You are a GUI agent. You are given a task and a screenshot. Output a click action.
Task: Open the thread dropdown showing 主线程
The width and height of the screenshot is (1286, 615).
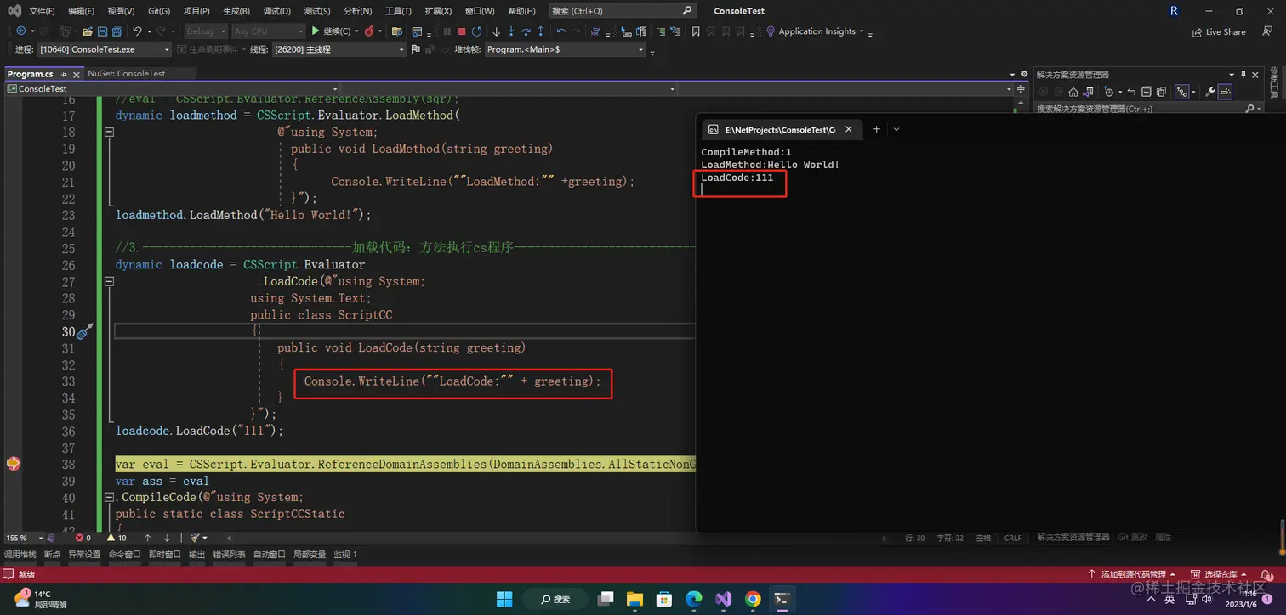pos(339,49)
